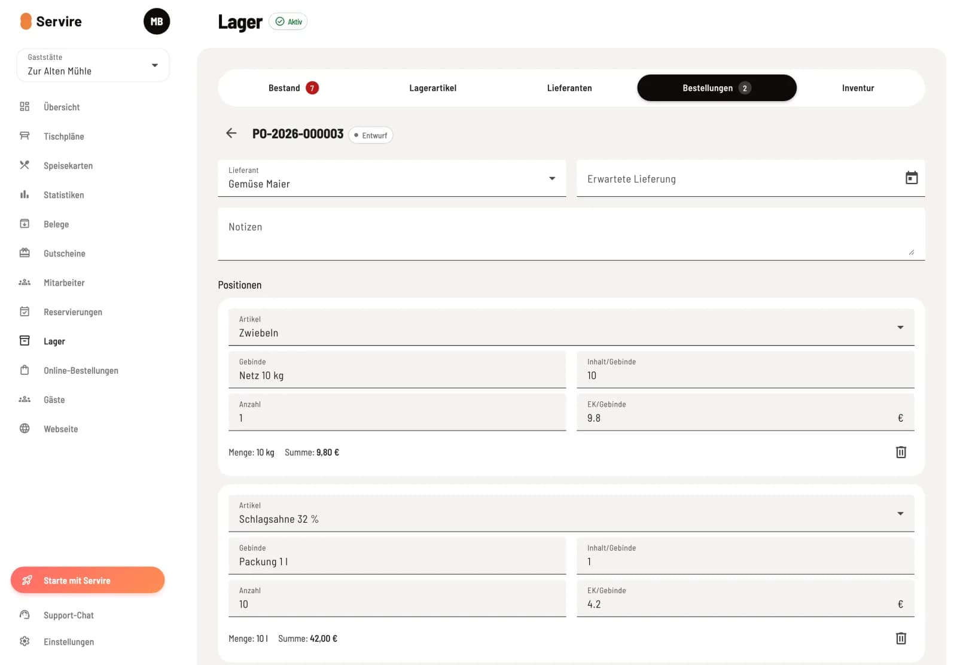Click into the Notizen text field
Viewport: 957px width, 665px height.
click(571, 234)
